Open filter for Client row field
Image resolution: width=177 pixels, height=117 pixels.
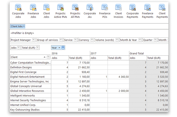(48, 57)
